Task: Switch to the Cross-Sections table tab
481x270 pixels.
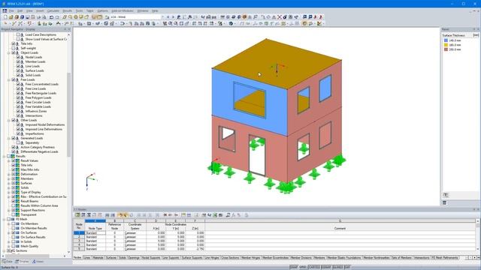Action: pyautogui.click(x=230, y=258)
